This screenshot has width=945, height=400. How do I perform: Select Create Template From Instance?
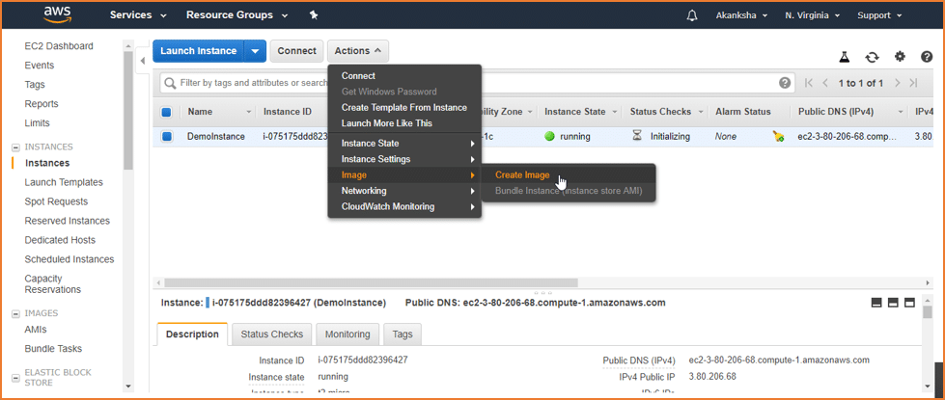[x=404, y=108]
